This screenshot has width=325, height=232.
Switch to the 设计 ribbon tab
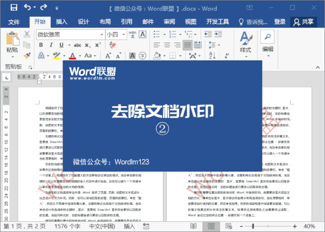pyautogui.click(x=83, y=22)
